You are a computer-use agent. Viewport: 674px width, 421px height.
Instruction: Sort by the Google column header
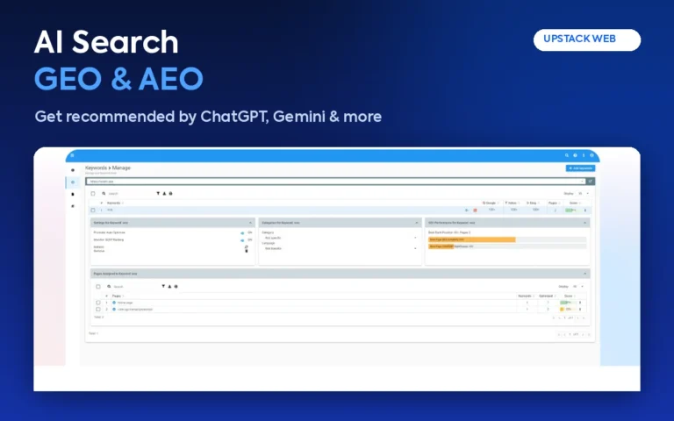pyautogui.click(x=490, y=203)
